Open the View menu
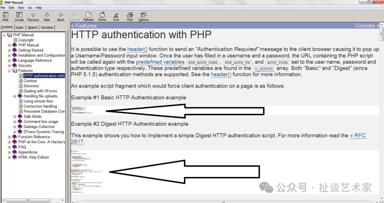The image size is (384, 203). 21,7
